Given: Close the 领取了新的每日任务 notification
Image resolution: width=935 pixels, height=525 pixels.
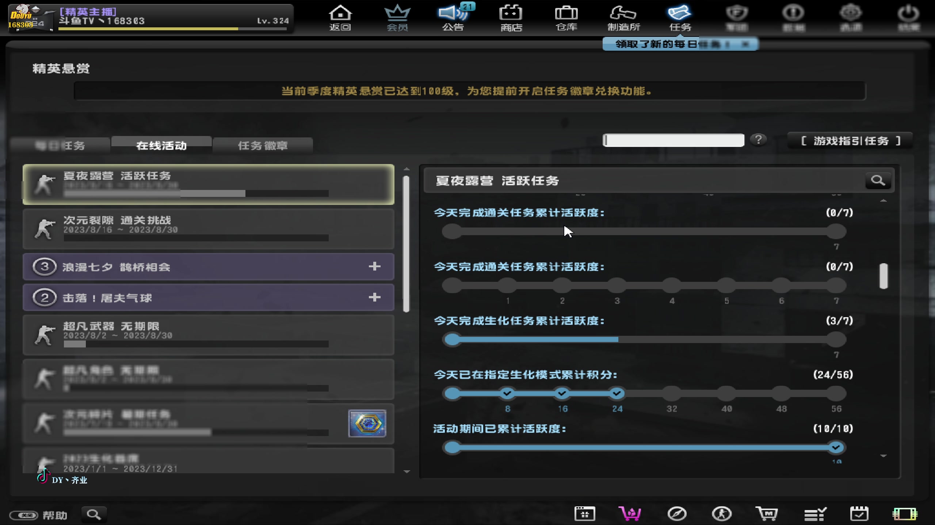Looking at the screenshot, I should [x=746, y=44].
